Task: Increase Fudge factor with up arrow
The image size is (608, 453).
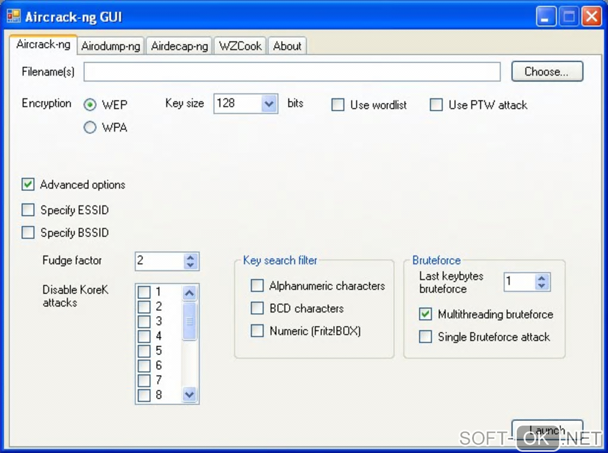Action: (x=190, y=257)
